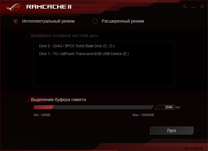208x151 pixels.
Task: Start caching with the Пуск button
Action: [x=172, y=131]
